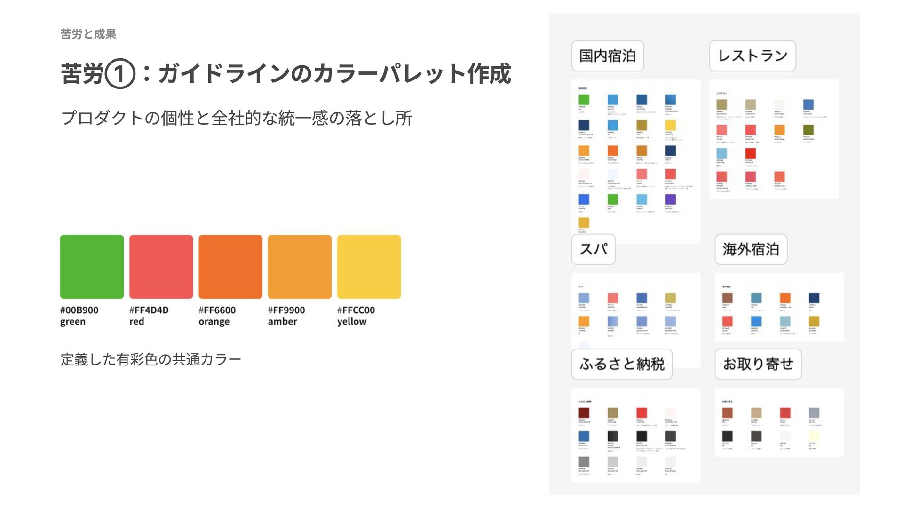
Task: Click the ふるさと納税 label button
Action: pyautogui.click(x=622, y=364)
